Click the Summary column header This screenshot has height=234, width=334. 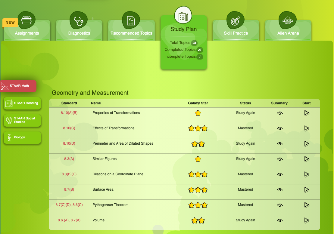[279, 103]
